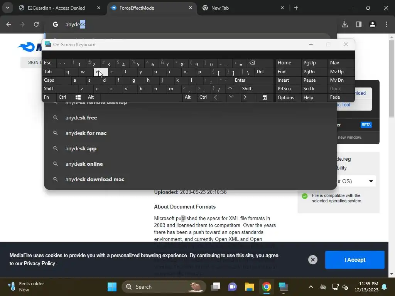The height and width of the screenshot is (296, 395).
Task: Tap Nav key on On-Screen Keyboard
Action: (341, 63)
